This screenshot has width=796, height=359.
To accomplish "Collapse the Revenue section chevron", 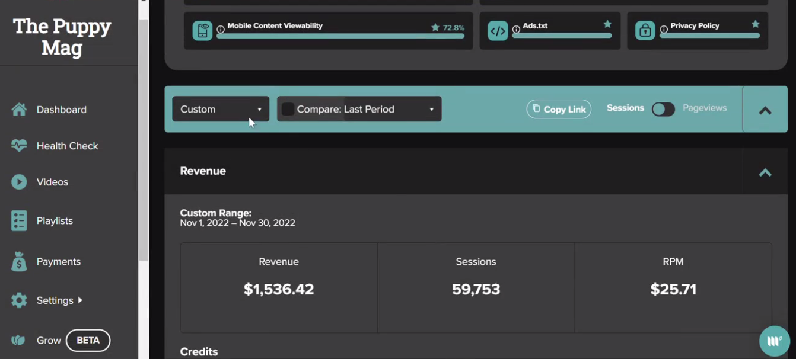I will tap(765, 172).
